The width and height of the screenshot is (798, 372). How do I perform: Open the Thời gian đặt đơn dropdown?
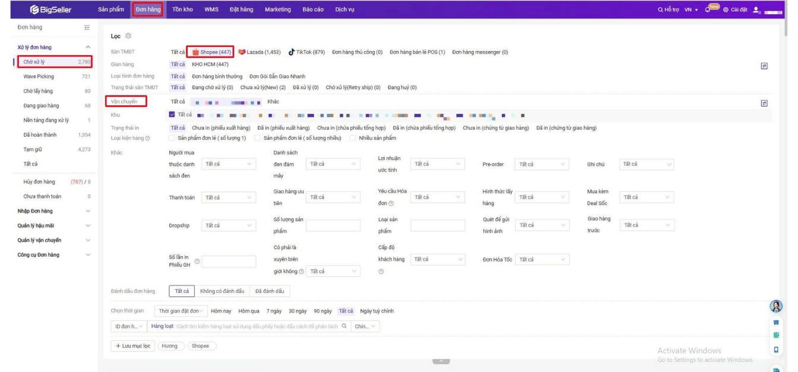click(x=181, y=311)
